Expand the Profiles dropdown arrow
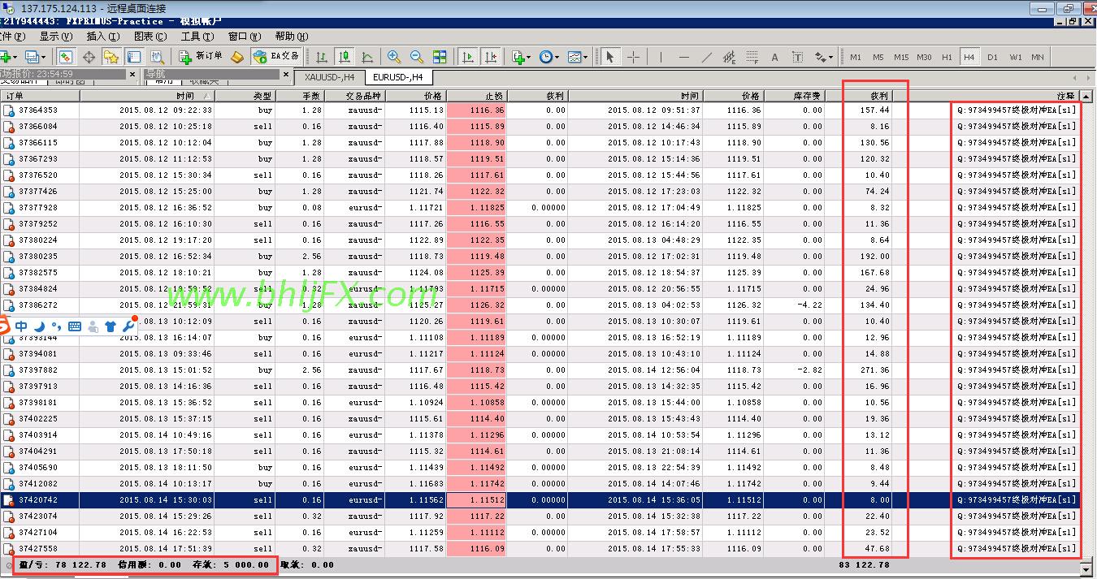The height and width of the screenshot is (579, 1097). (x=43, y=57)
